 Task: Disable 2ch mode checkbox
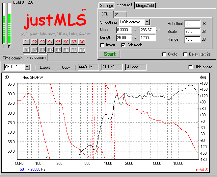coord(123,45)
